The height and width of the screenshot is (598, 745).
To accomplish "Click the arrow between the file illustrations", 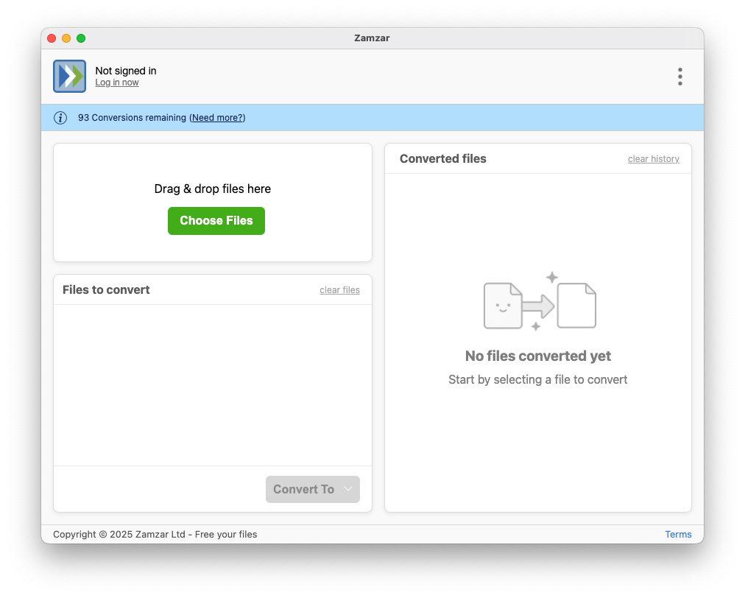I will [x=539, y=304].
